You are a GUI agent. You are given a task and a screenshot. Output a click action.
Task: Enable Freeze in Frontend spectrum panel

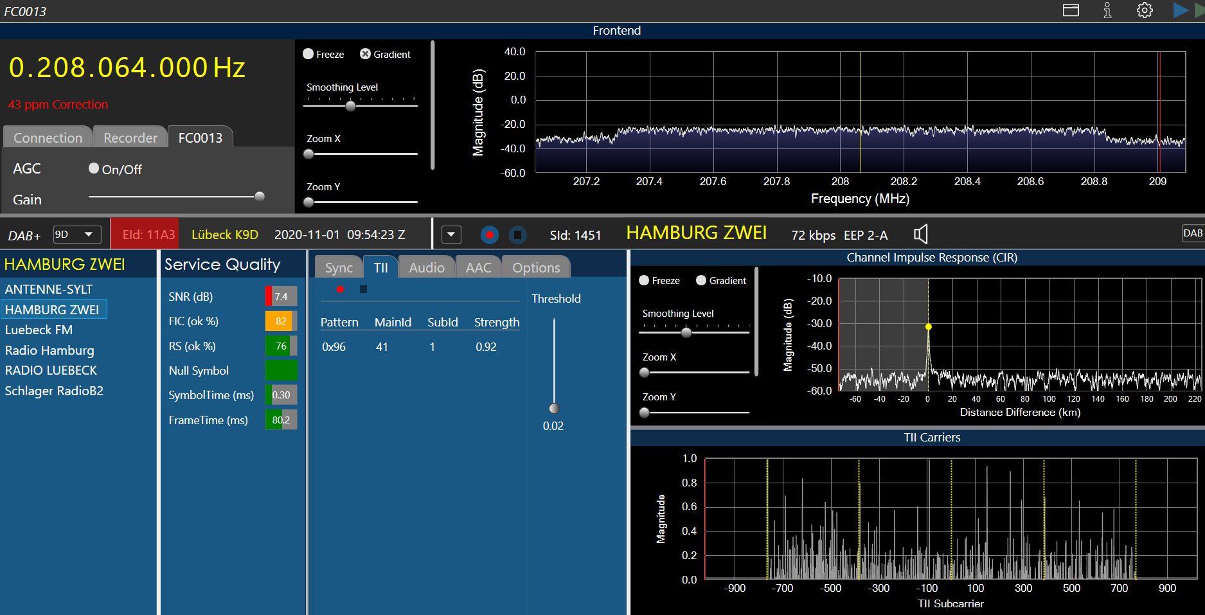coord(308,54)
